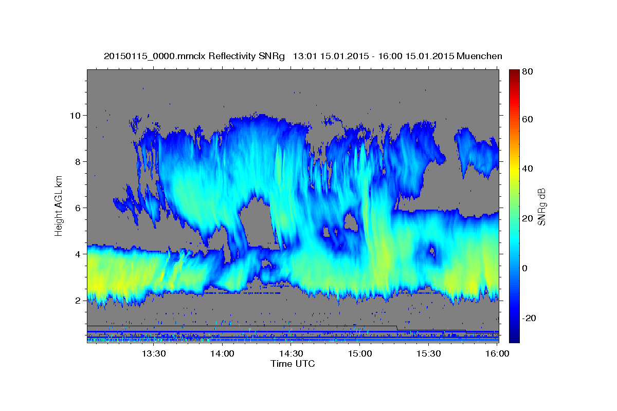Click the 15:30 time tick label
Image resolution: width=617 pixels, height=411 pixels.
[429, 354]
